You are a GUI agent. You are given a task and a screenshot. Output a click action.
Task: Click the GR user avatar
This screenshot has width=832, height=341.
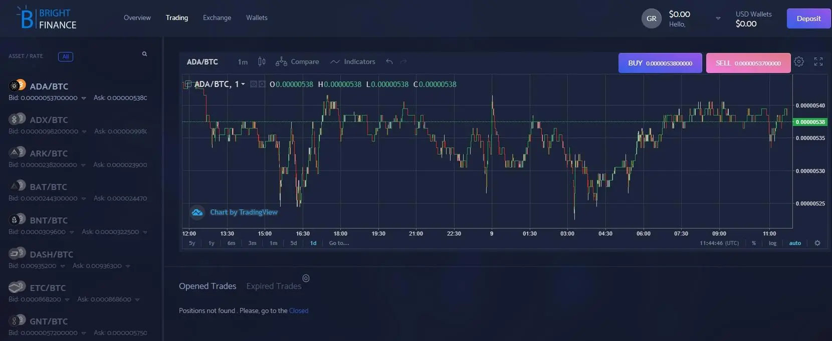[x=652, y=18]
